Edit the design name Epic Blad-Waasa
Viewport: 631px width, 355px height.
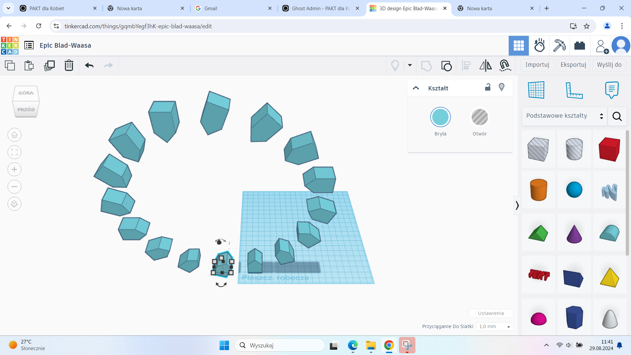(x=65, y=45)
